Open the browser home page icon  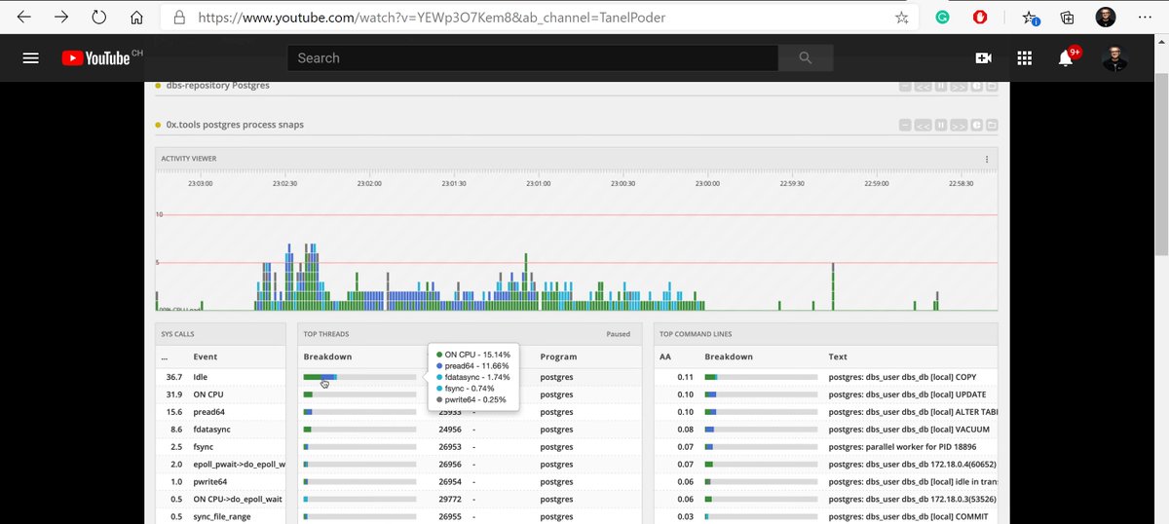click(136, 18)
